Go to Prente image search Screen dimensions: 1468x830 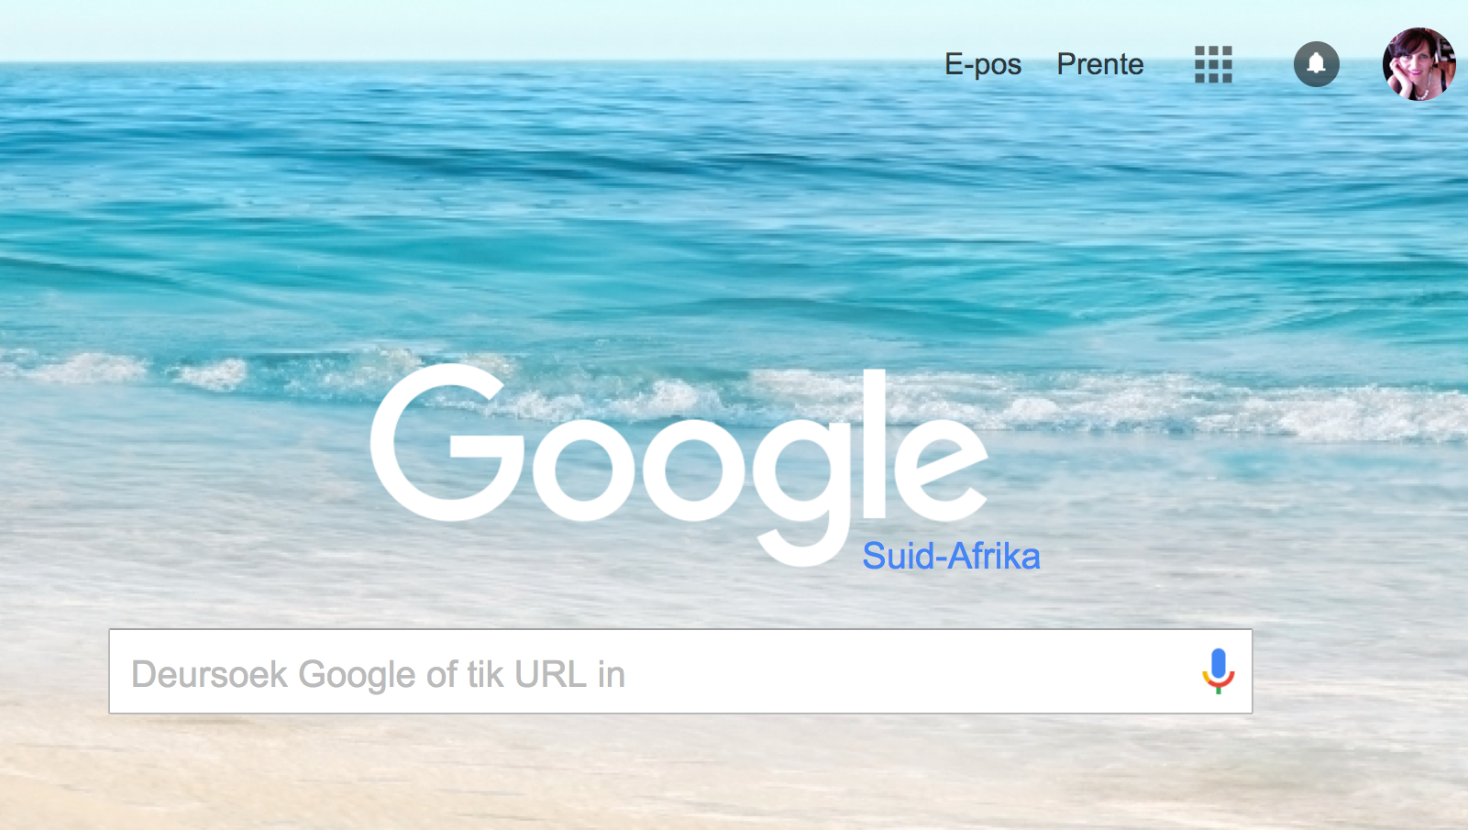(x=1100, y=64)
